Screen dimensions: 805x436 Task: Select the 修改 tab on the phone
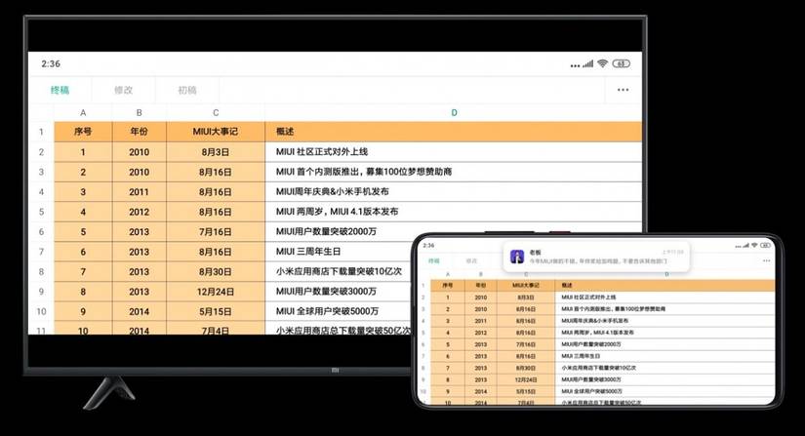(x=471, y=261)
